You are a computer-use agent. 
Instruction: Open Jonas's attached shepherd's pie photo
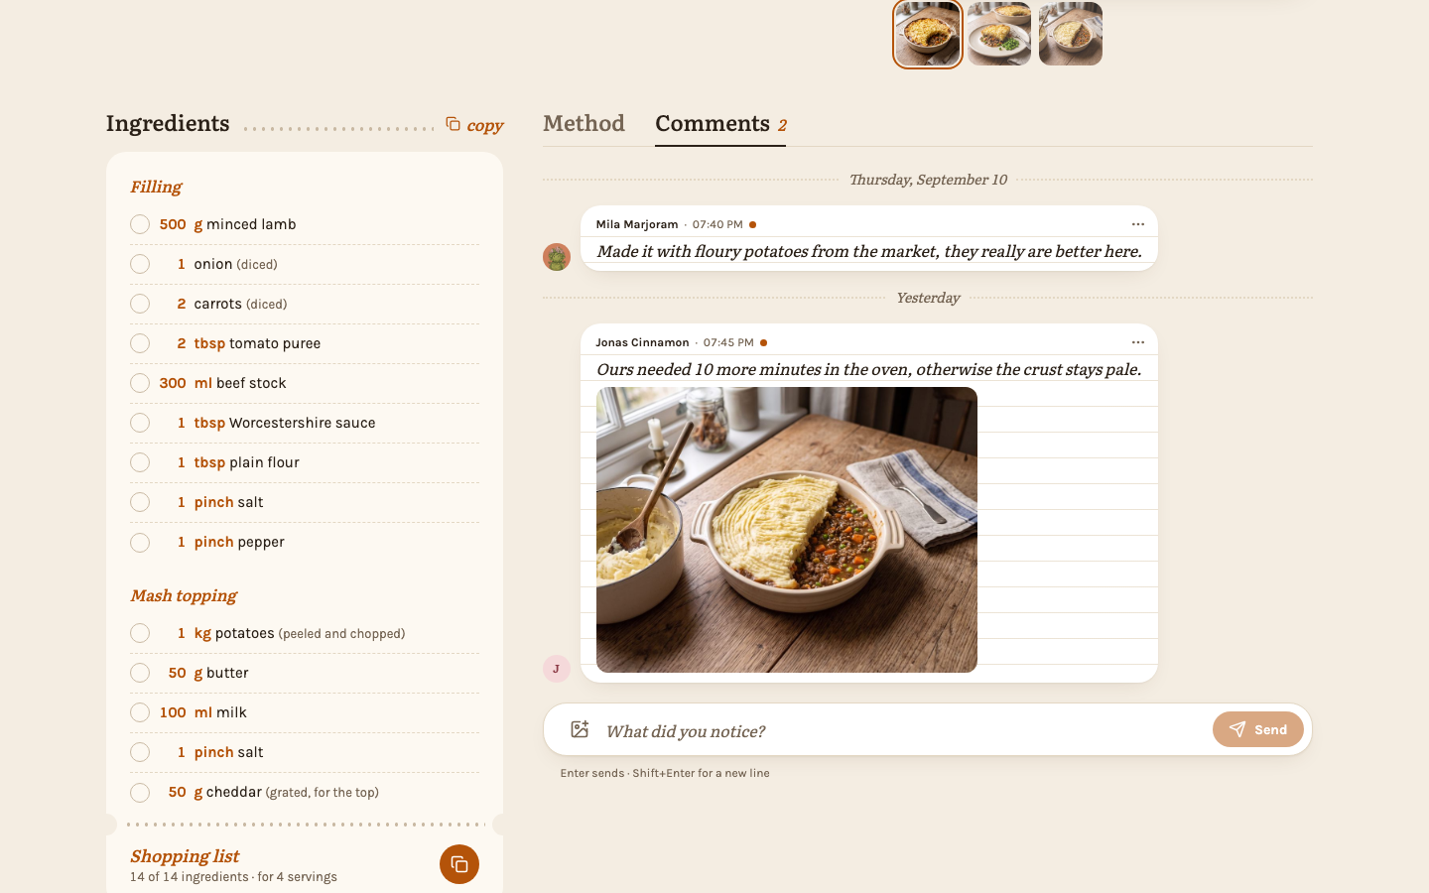tap(787, 530)
